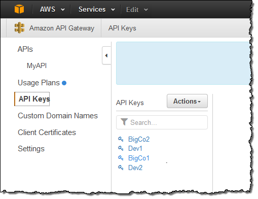Click the key icon beside BigCo2
The image size is (258, 199).
point(121,139)
